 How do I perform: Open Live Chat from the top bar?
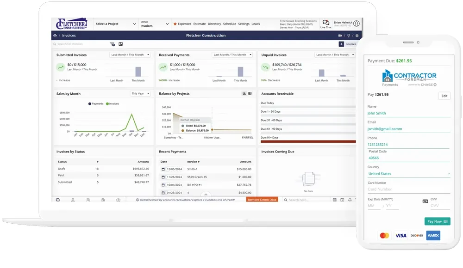pyautogui.click(x=325, y=24)
